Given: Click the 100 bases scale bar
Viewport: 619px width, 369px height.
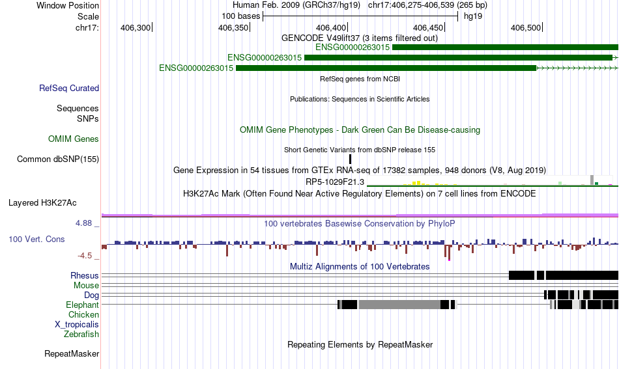Looking at the screenshot, I should tap(360, 16).
